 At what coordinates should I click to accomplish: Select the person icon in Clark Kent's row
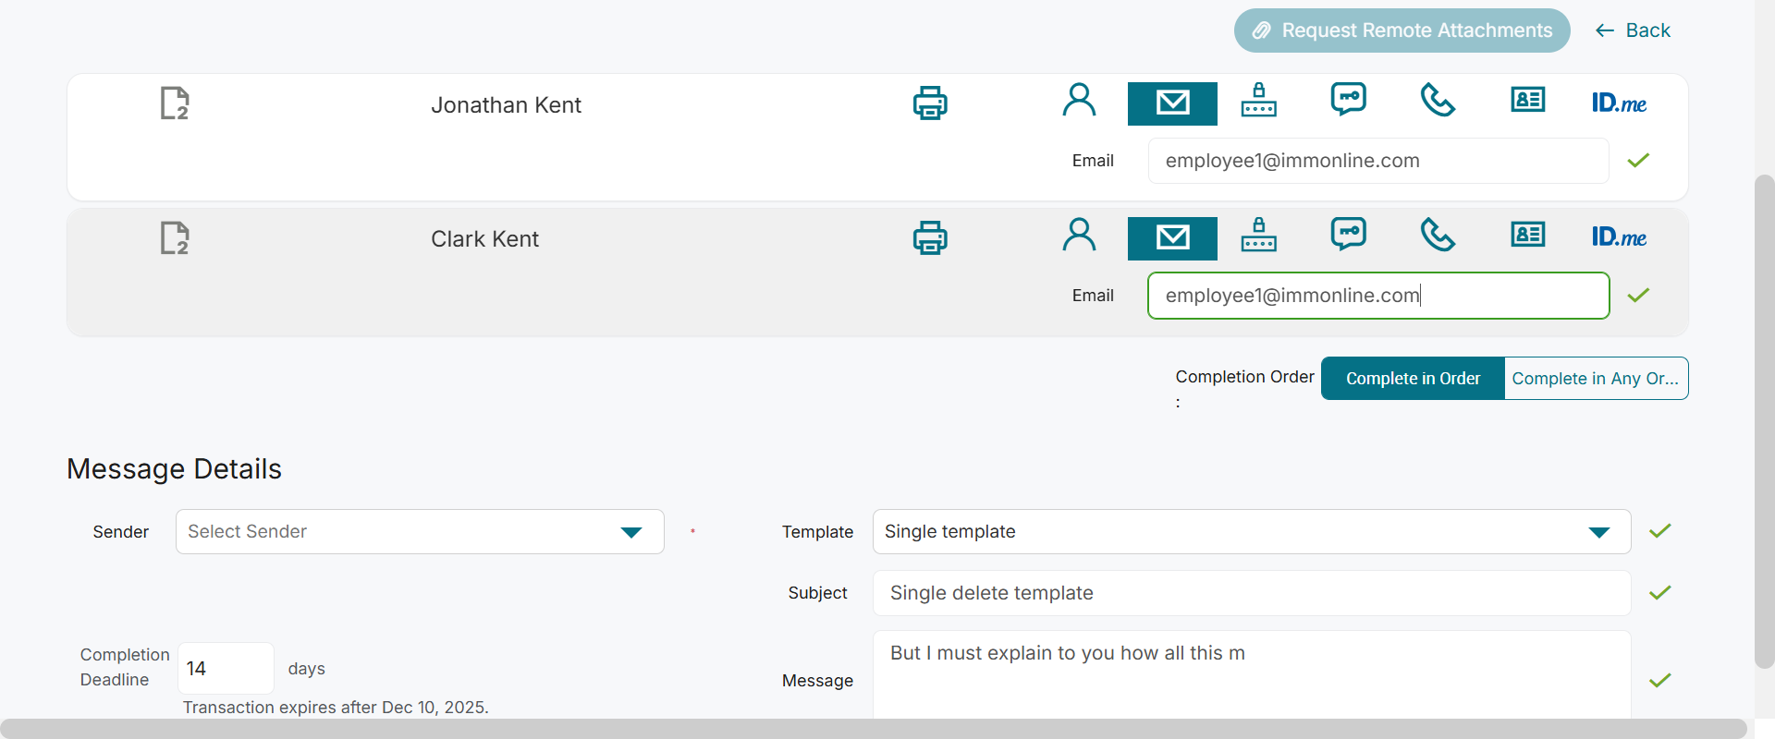[1079, 236]
